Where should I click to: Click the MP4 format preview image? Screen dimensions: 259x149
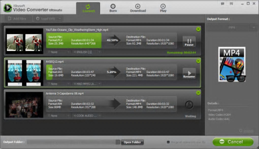pyautogui.click(x=232, y=64)
